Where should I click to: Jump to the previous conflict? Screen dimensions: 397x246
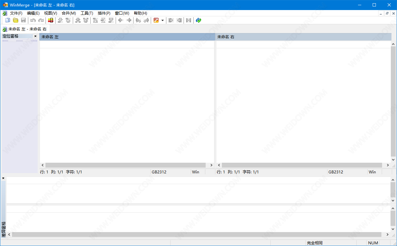85,20
